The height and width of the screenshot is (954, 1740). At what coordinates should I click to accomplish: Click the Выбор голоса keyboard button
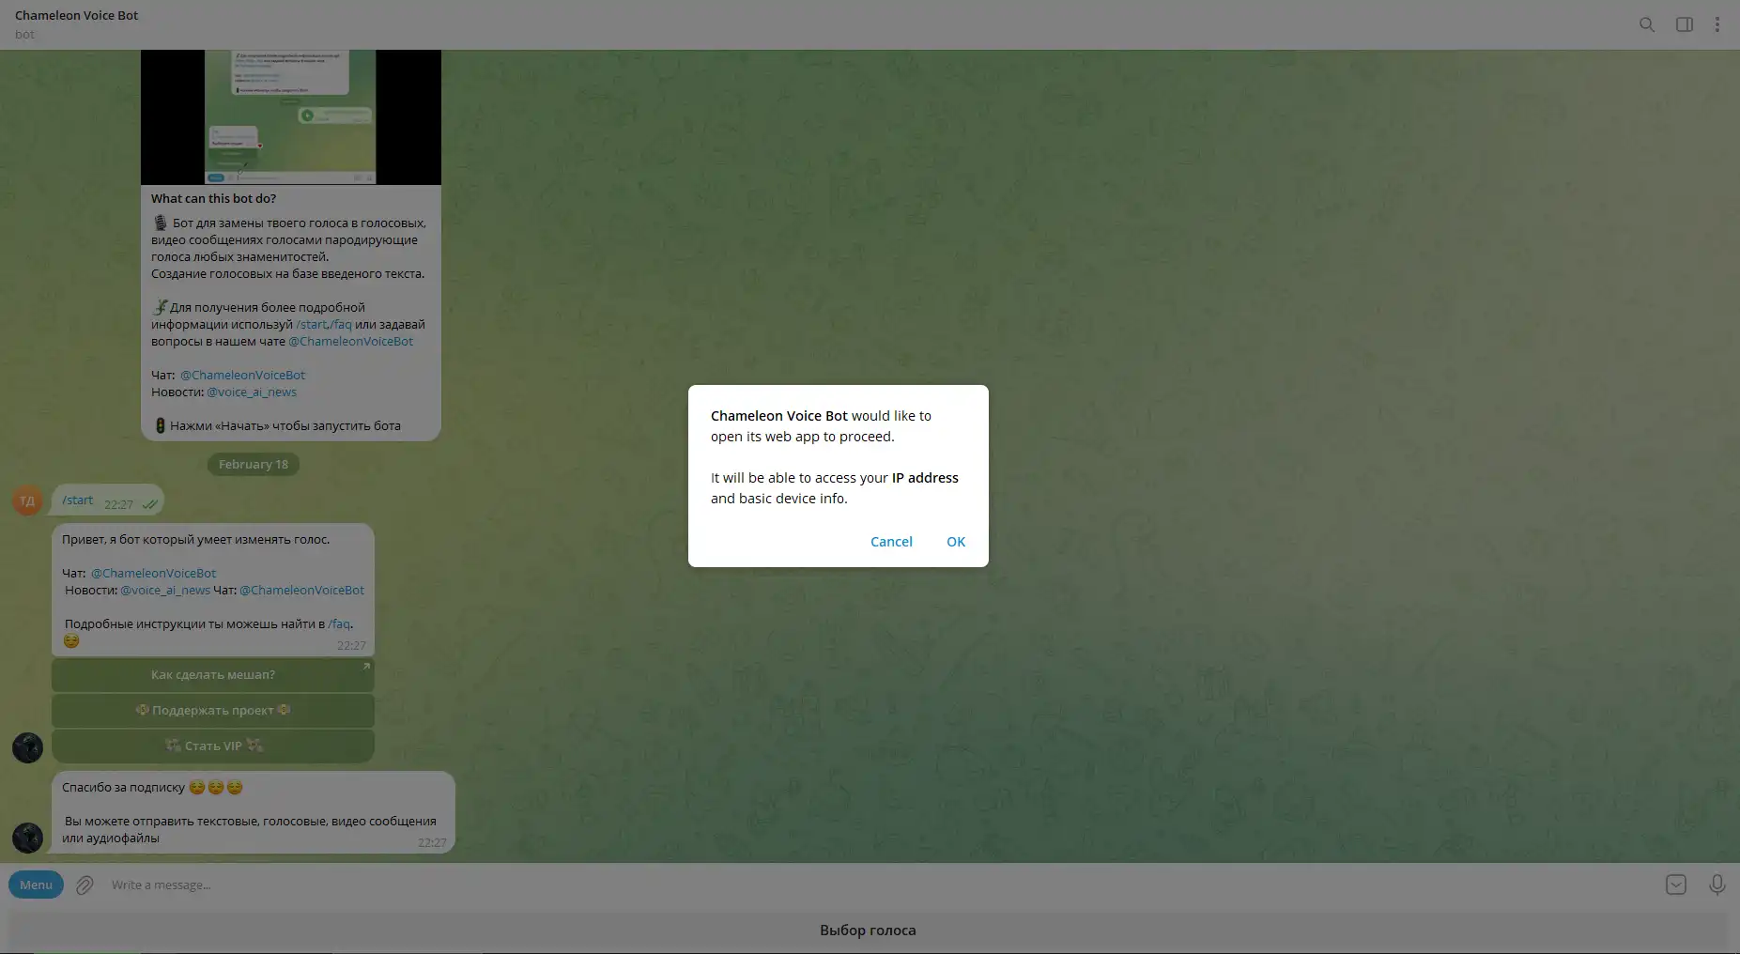(868, 931)
